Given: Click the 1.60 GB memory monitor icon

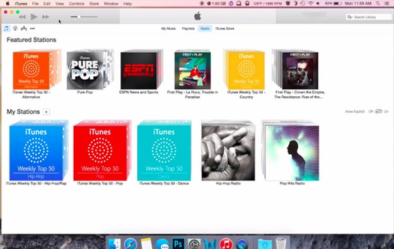Looking at the screenshot, I should point(216,4).
